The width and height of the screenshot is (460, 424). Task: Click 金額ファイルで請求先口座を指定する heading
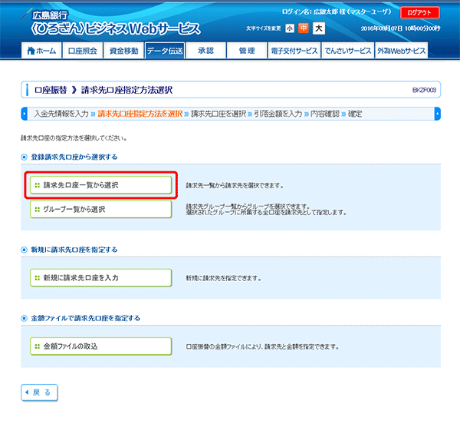(x=86, y=318)
